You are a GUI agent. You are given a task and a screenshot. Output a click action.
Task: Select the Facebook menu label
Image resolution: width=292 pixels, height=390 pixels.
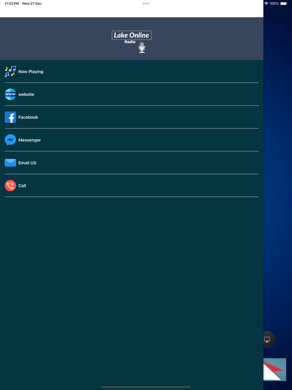(28, 117)
